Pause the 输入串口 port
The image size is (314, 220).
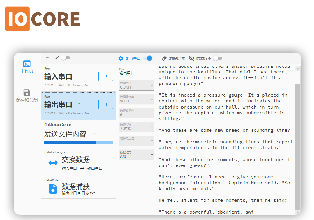tap(106, 76)
